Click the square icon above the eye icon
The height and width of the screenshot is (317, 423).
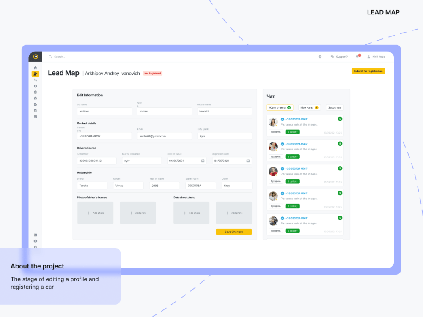pos(36,235)
